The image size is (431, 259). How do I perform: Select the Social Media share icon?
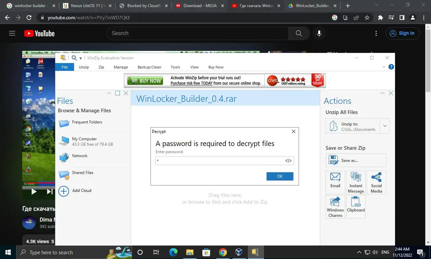tap(376, 182)
